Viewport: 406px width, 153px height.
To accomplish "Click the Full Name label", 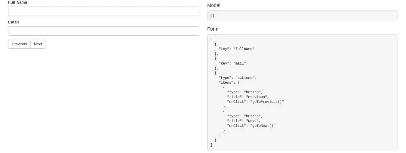I will (x=17, y=2).
